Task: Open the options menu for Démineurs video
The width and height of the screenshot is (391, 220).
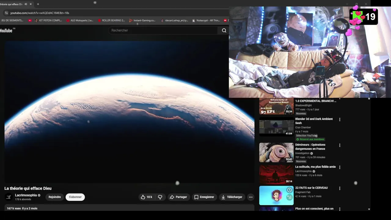Action: [340, 145]
